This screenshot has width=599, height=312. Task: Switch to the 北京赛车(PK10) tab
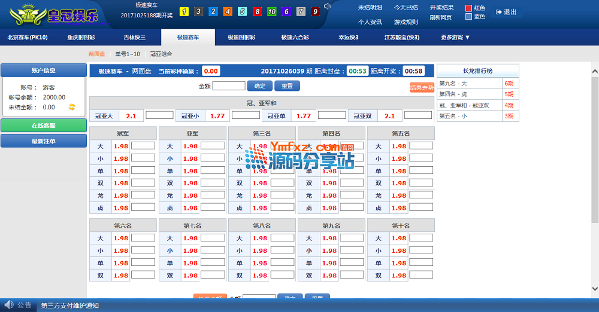tap(28, 37)
